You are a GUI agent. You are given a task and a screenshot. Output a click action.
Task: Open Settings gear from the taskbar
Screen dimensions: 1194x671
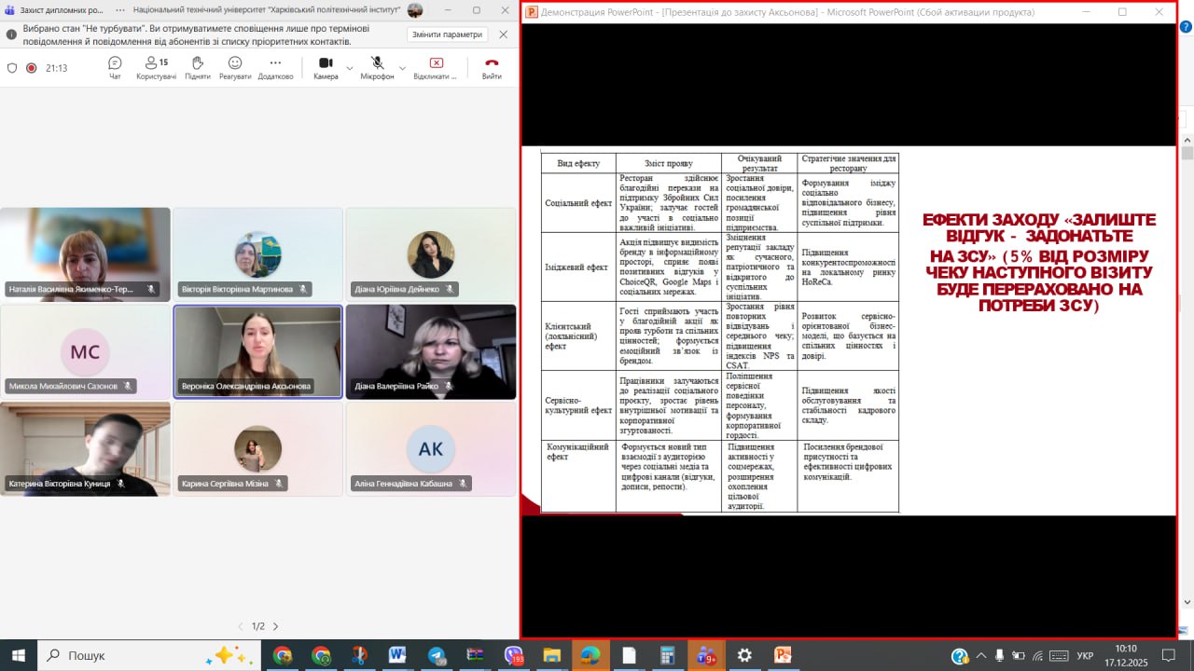point(744,655)
